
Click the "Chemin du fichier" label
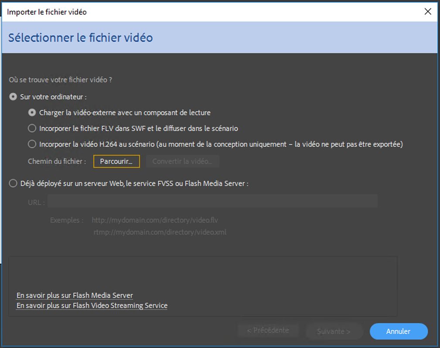click(57, 162)
